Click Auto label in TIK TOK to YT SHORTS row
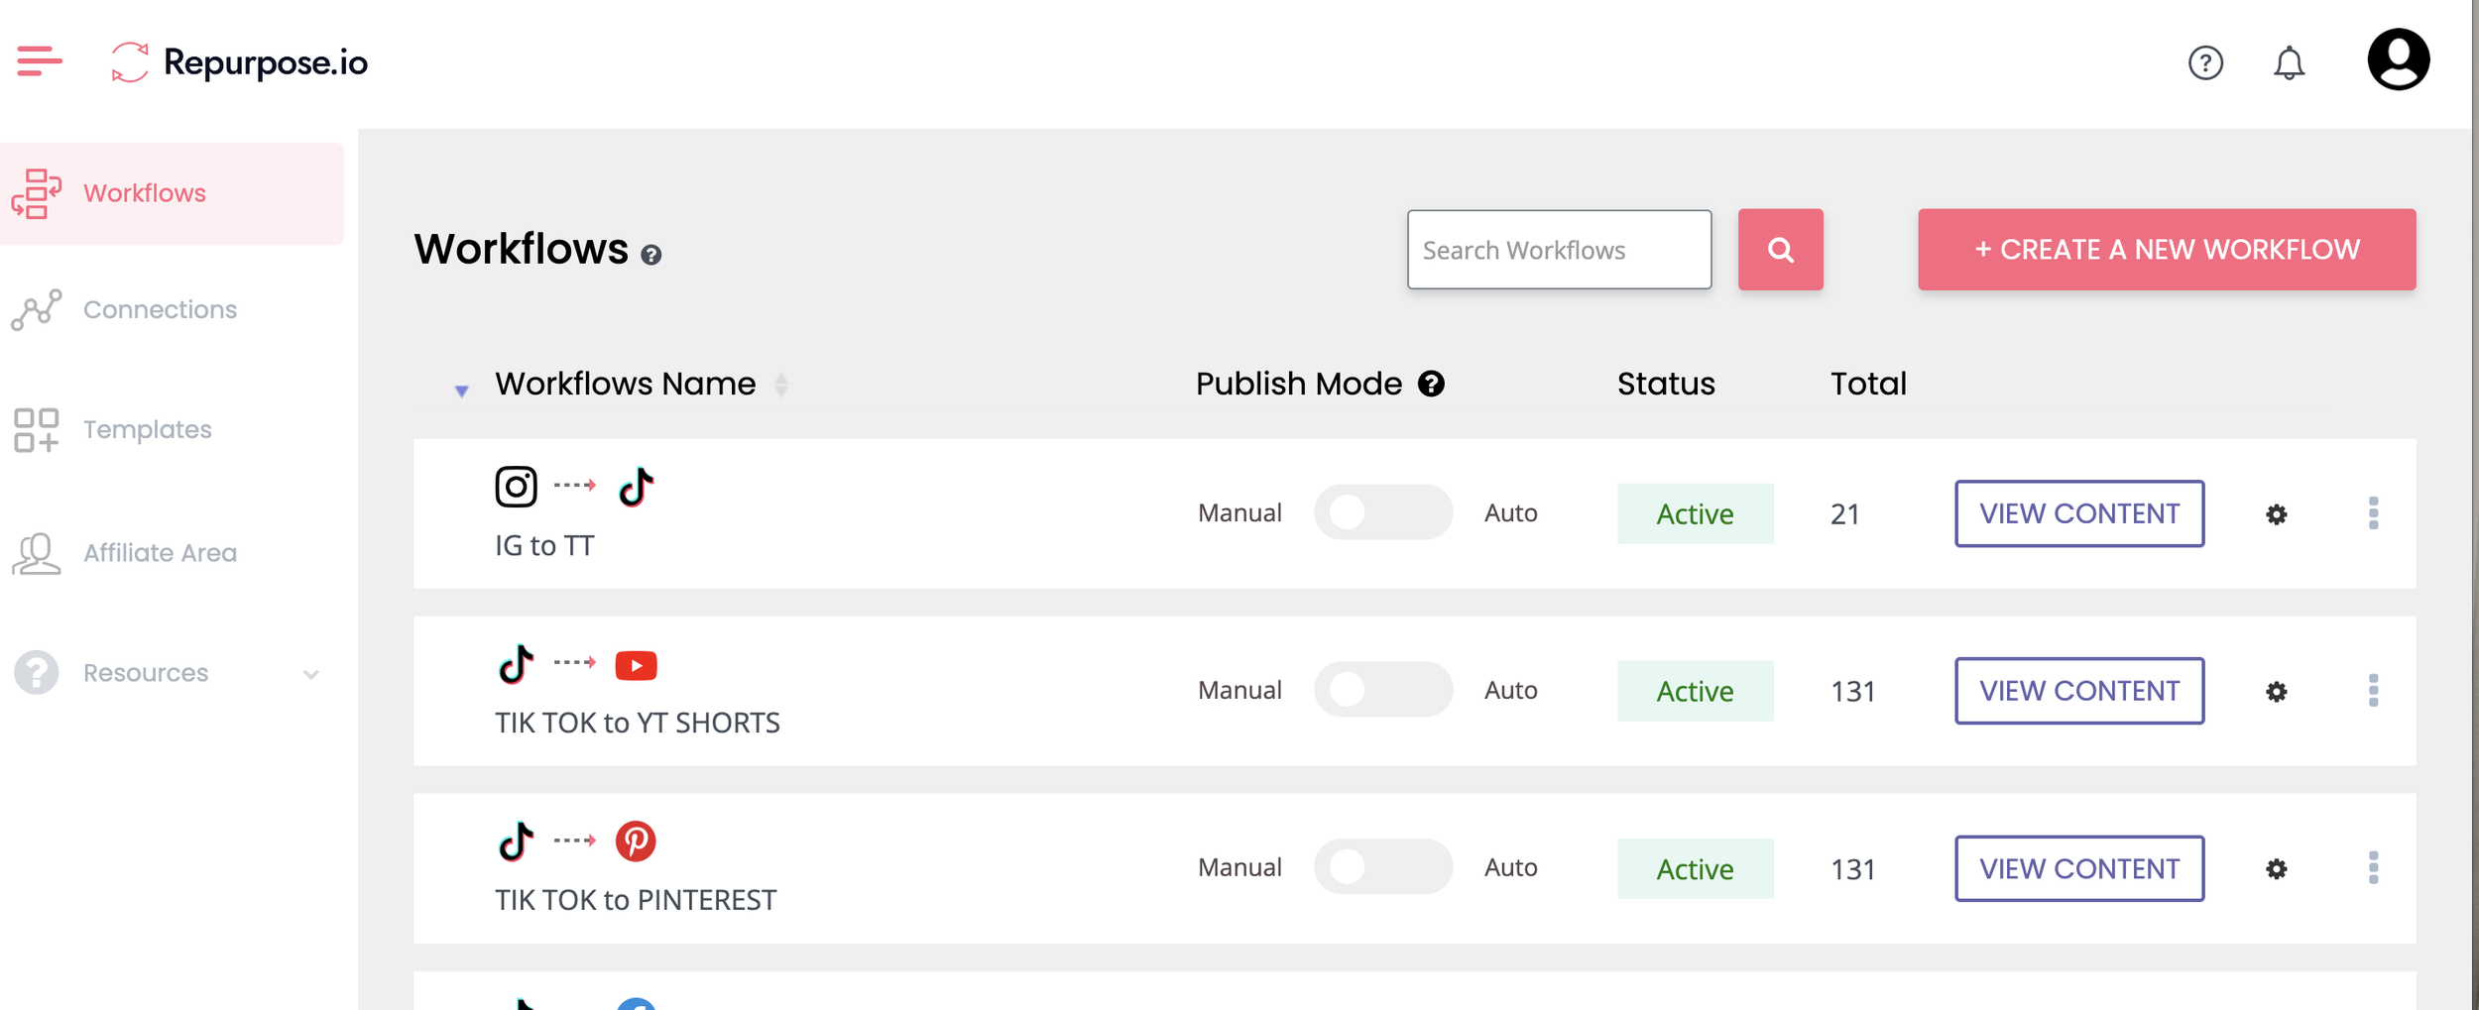The height and width of the screenshot is (1010, 2479). 1511,691
